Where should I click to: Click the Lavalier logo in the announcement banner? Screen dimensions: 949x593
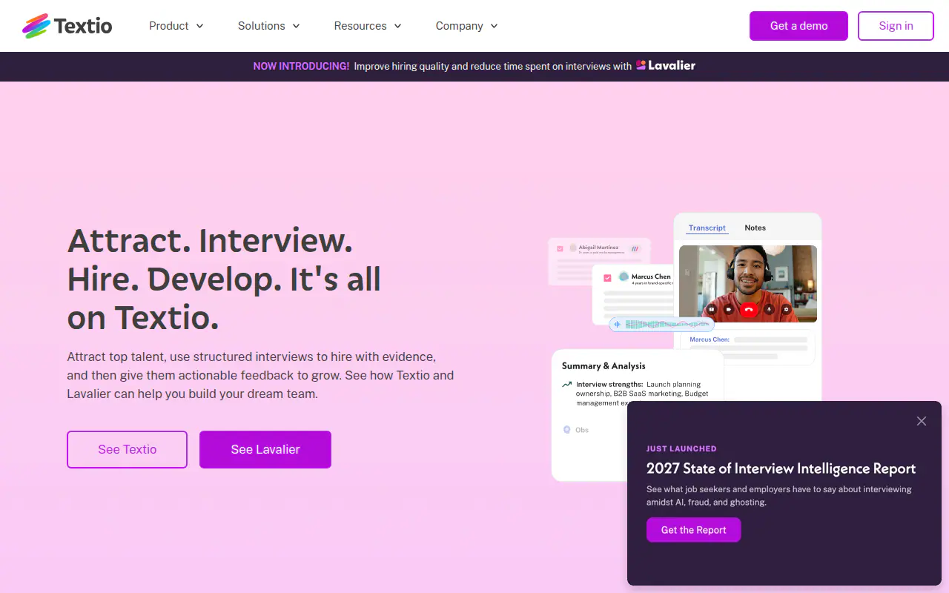pos(666,65)
